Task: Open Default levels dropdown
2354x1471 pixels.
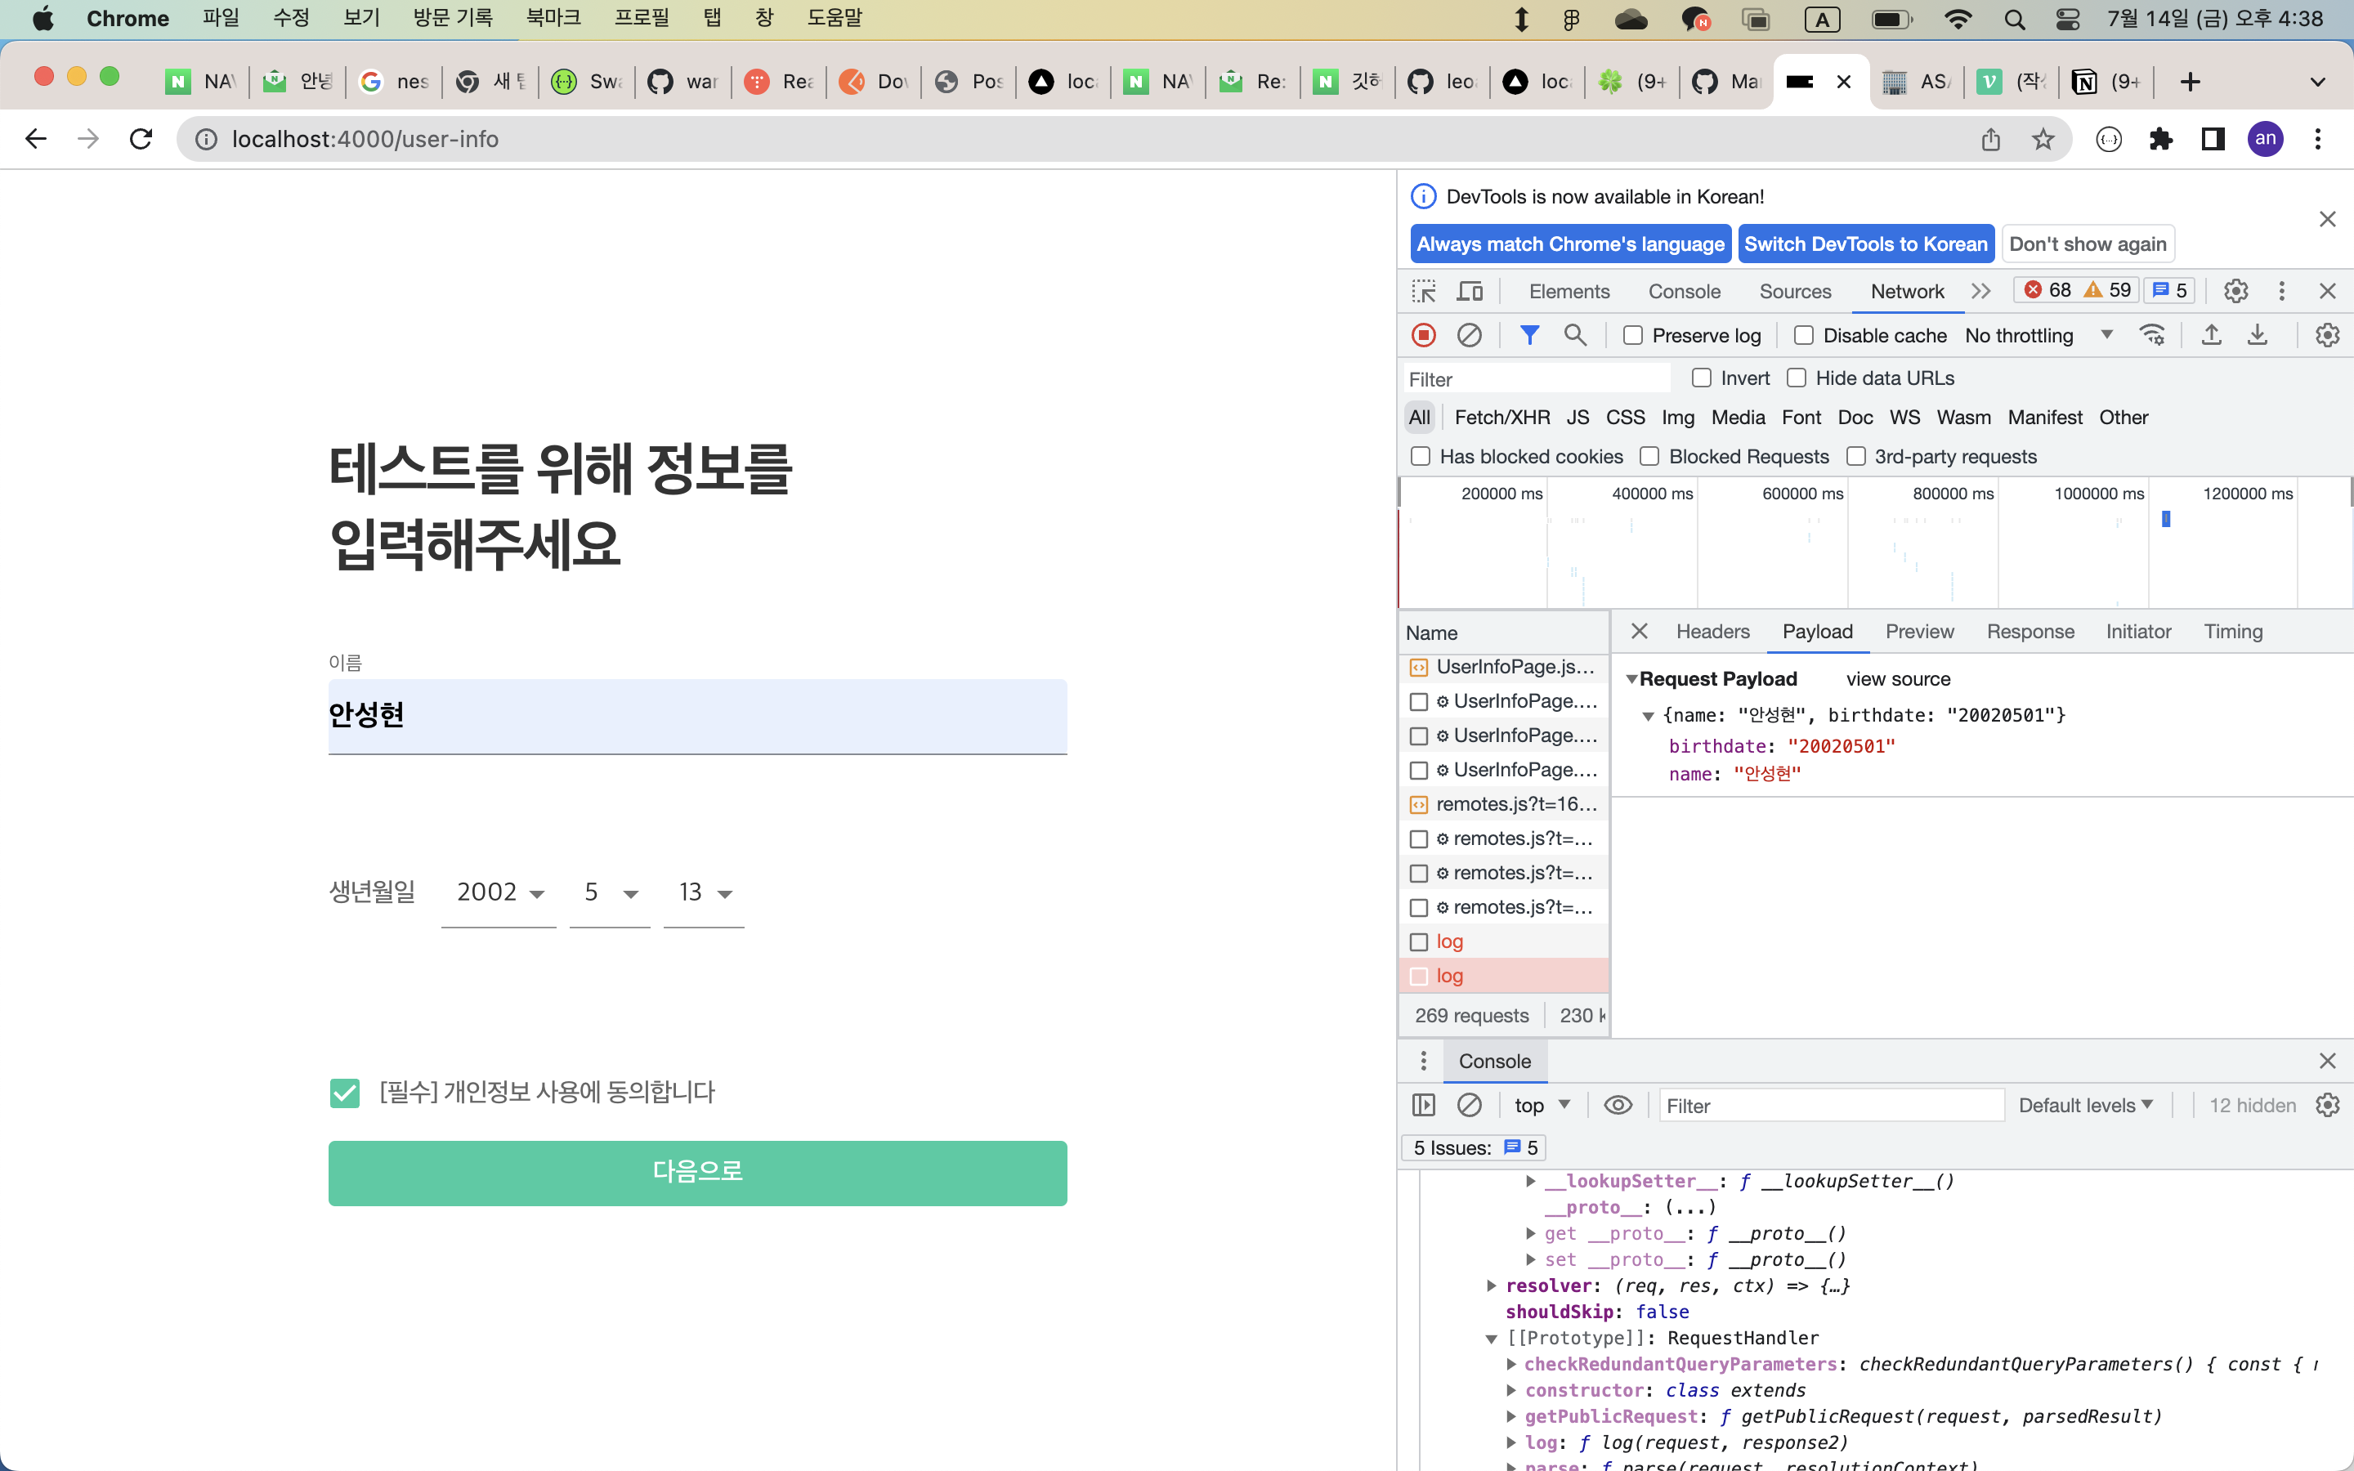Action: pos(2086,1105)
